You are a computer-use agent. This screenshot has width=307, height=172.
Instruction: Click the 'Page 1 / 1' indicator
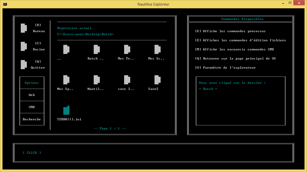coord(110,128)
